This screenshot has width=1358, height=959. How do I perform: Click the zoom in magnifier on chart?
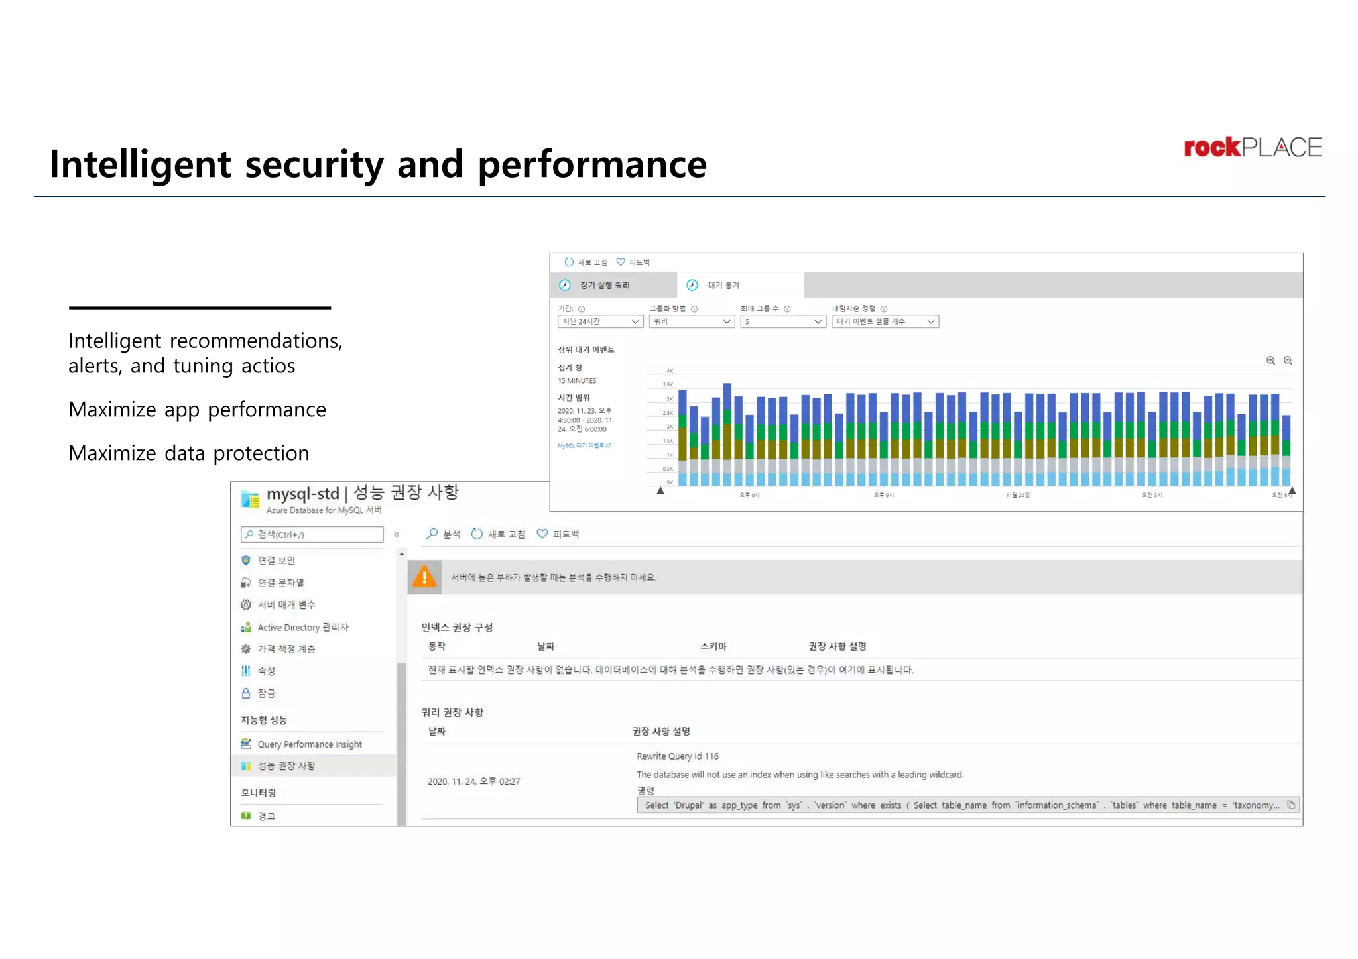pos(1270,361)
